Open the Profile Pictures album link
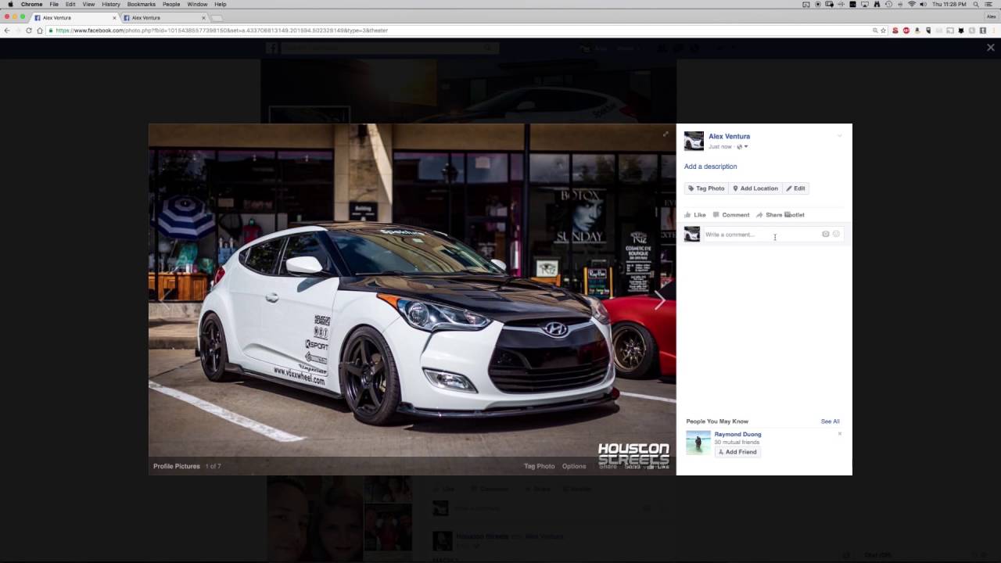 click(177, 466)
